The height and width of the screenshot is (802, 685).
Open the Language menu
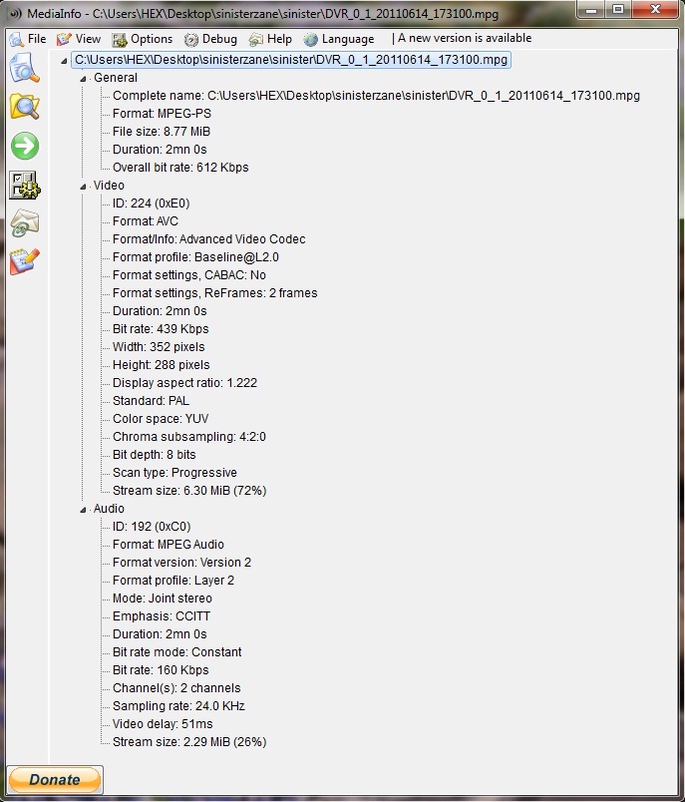pos(339,39)
